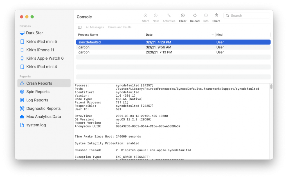Open the Share menu

[x=216, y=17]
